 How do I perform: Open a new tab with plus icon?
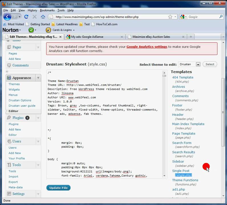click(191, 37)
